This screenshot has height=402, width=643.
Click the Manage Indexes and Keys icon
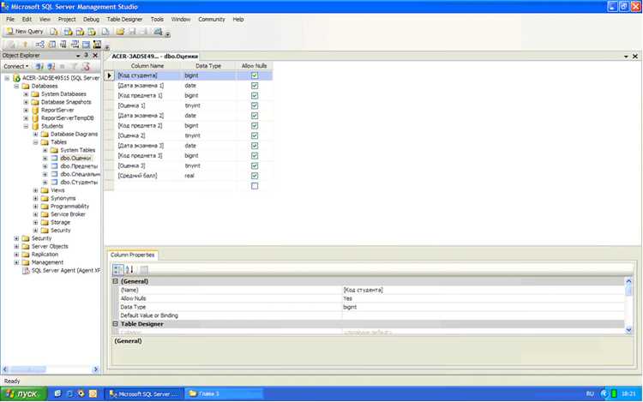pyautogui.click(x=52, y=45)
